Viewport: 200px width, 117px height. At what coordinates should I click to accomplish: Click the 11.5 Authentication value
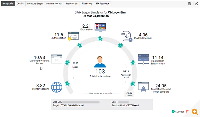[x=59, y=35]
